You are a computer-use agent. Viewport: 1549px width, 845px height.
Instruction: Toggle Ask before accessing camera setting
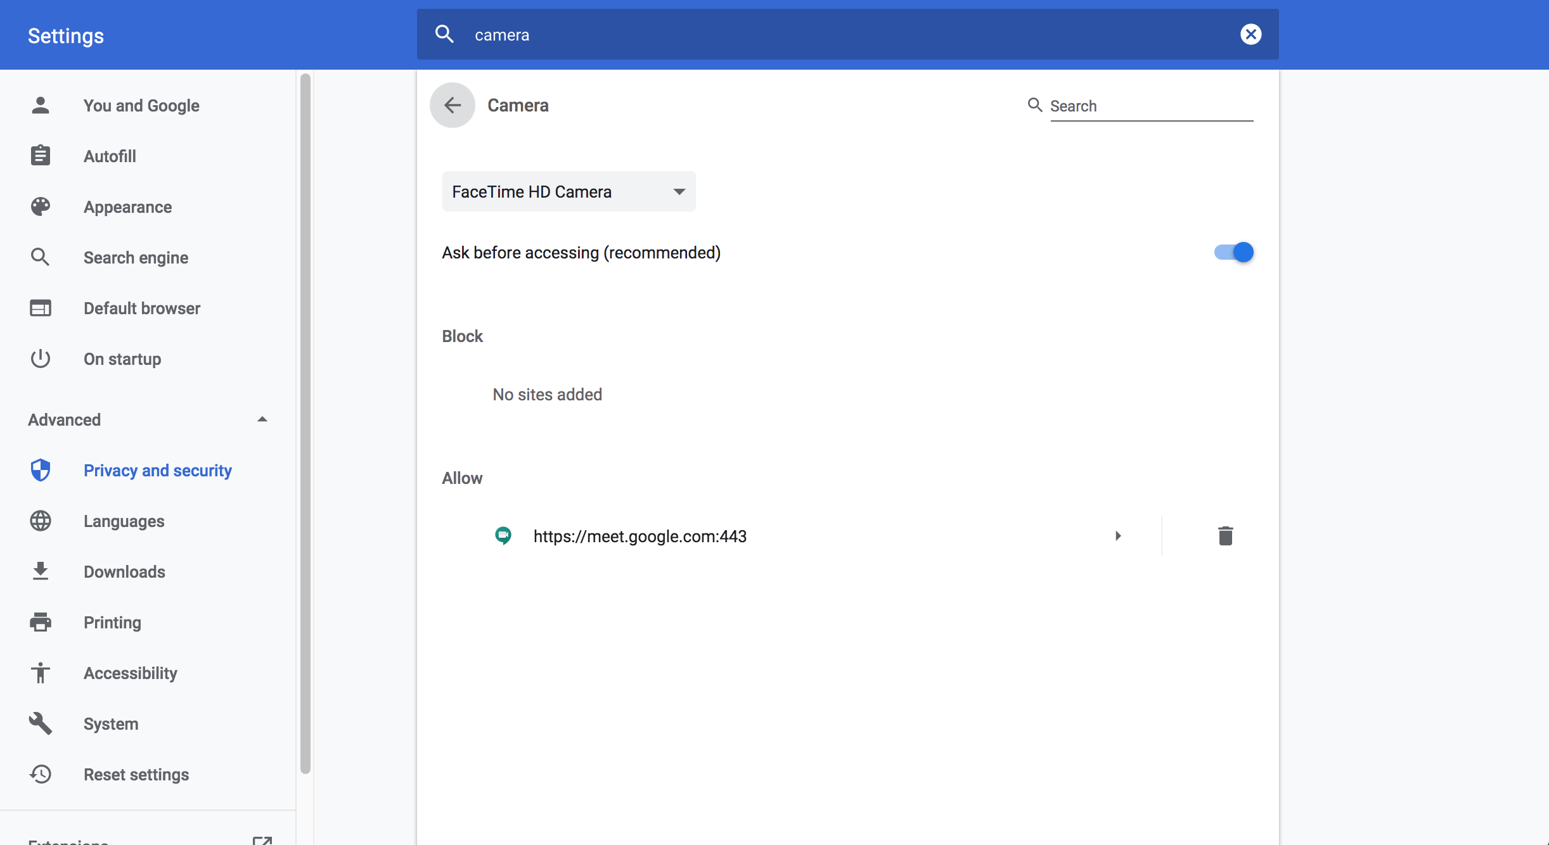click(1233, 252)
